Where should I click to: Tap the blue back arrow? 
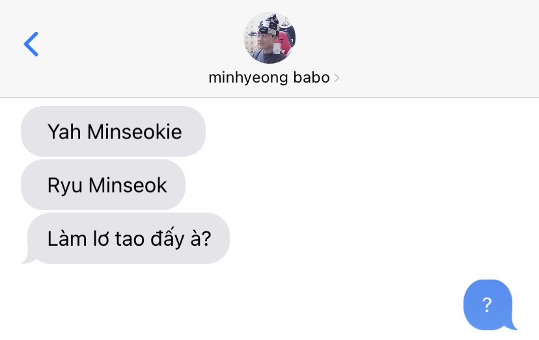[x=31, y=44]
